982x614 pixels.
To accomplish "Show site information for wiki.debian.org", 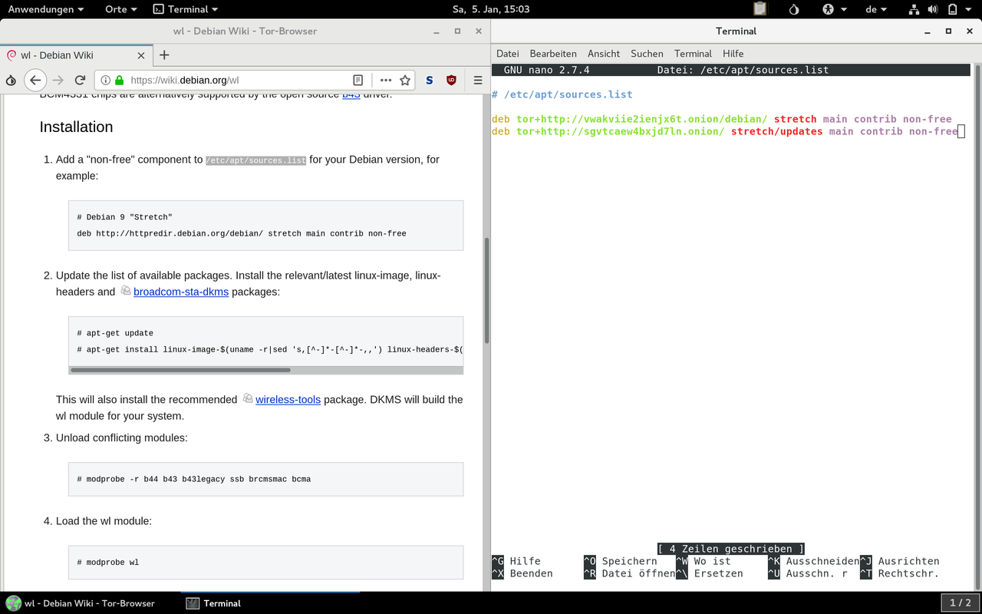I will (105, 80).
